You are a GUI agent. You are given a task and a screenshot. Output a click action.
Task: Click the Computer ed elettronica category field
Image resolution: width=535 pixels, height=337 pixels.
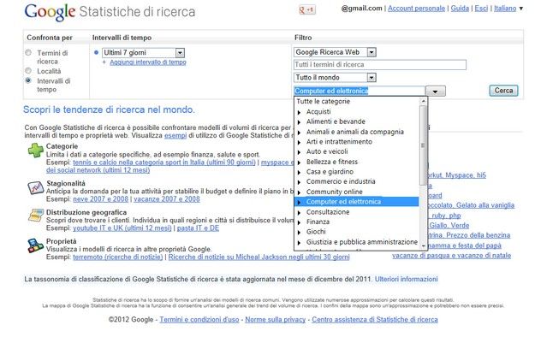click(360, 91)
